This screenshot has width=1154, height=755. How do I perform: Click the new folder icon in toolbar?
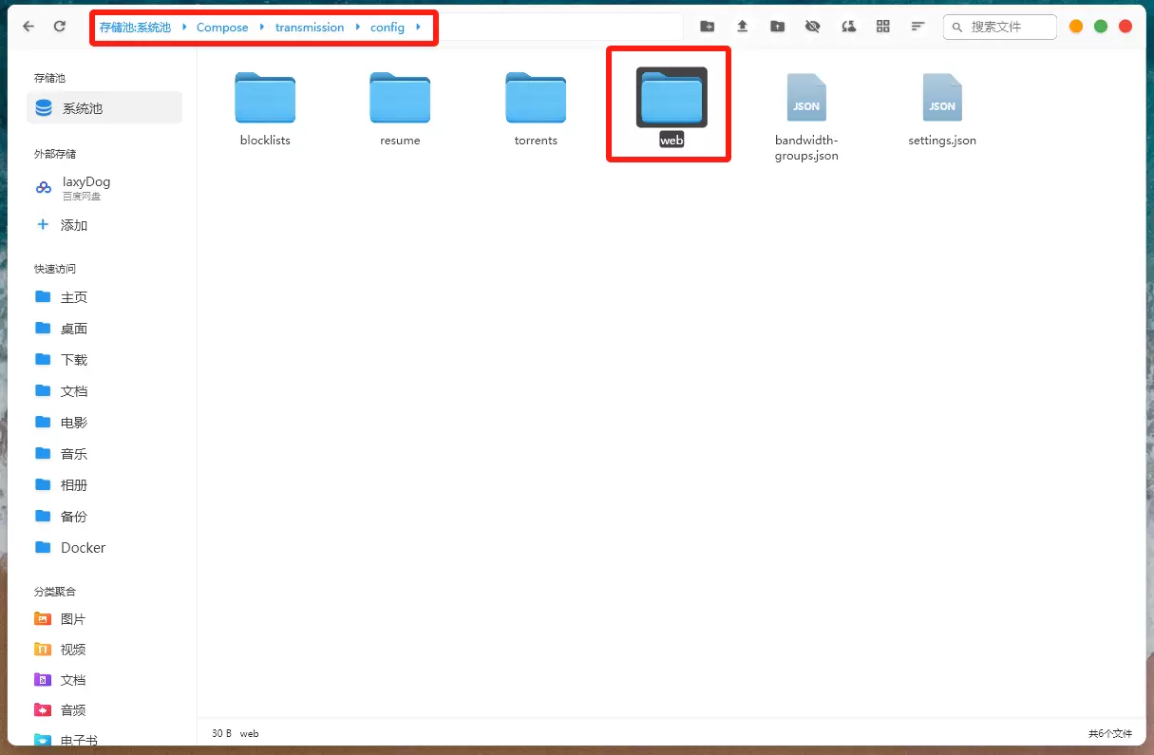pyautogui.click(x=708, y=27)
